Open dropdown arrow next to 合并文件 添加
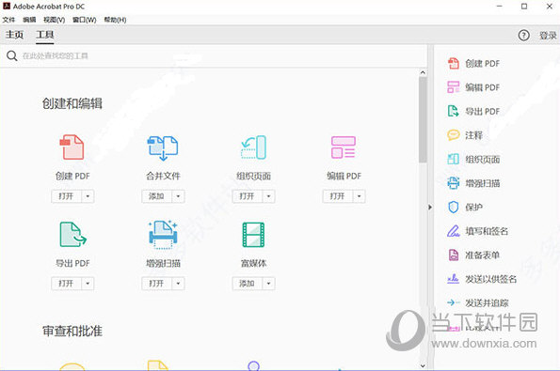Viewport: 560px width, 371px height. click(x=178, y=196)
